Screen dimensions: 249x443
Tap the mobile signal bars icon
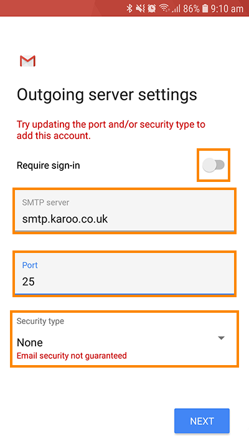click(x=176, y=9)
